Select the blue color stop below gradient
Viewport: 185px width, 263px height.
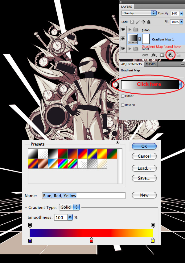pos(30,240)
